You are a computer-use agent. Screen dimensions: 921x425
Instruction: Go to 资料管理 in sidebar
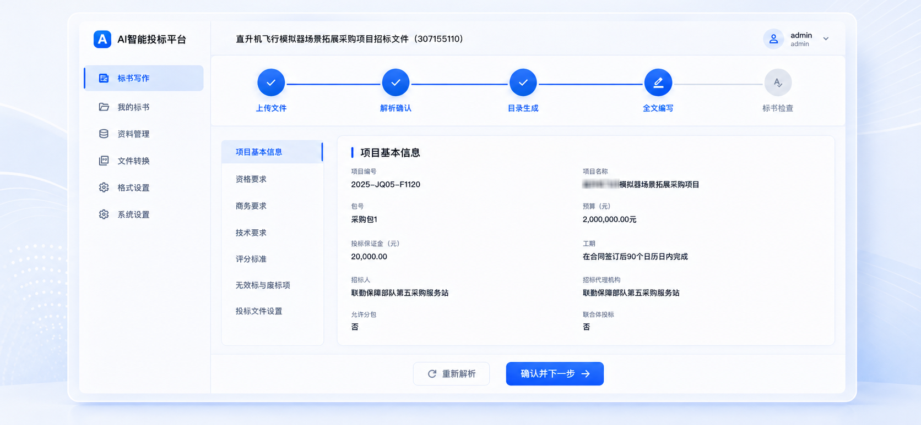(144, 134)
